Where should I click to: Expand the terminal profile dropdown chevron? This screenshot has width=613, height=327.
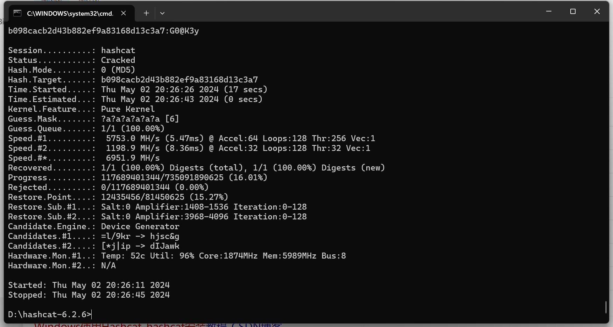162,13
